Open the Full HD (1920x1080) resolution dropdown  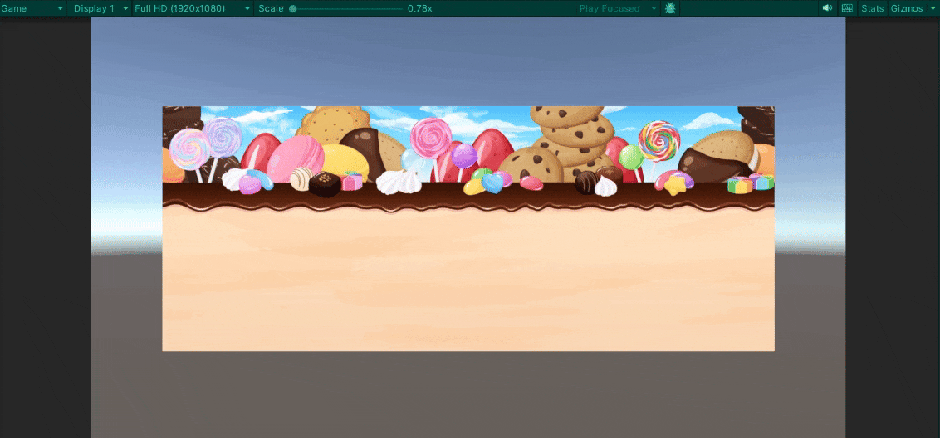click(x=193, y=8)
